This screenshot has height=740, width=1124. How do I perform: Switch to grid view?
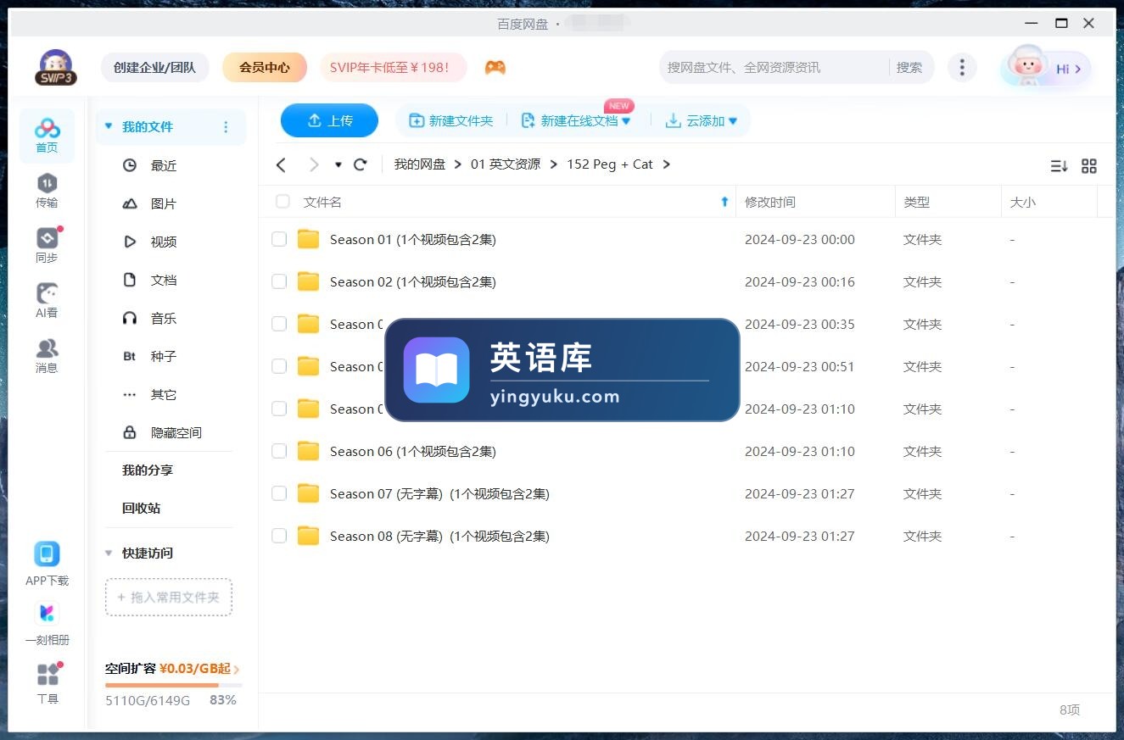(1089, 166)
